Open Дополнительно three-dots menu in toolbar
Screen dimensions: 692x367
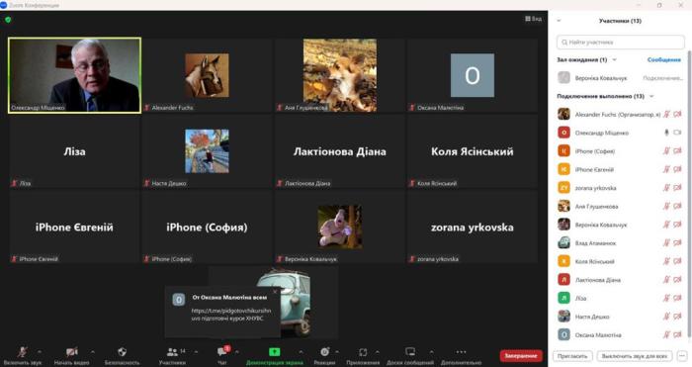tap(461, 351)
